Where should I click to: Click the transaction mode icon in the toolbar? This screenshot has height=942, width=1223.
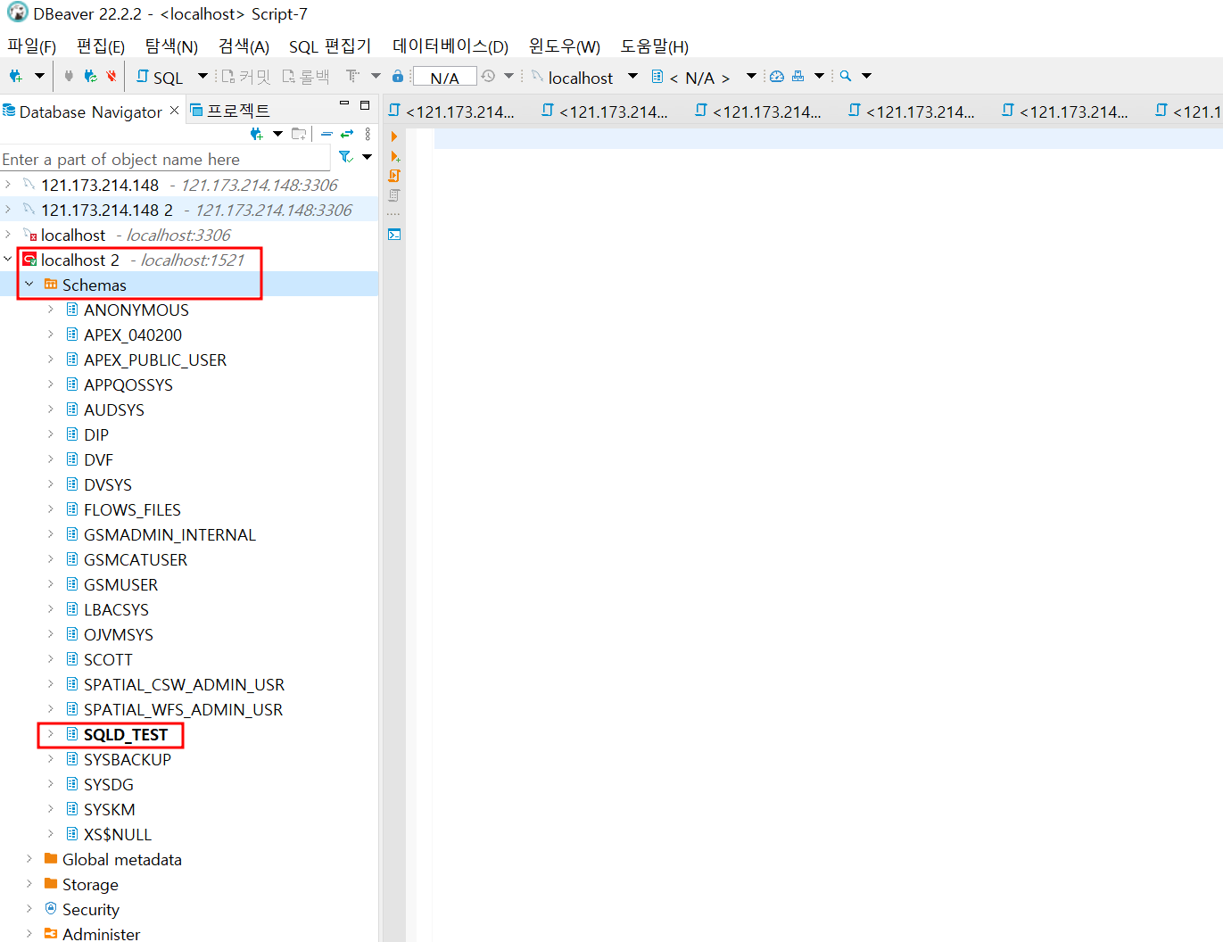click(353, 77)
